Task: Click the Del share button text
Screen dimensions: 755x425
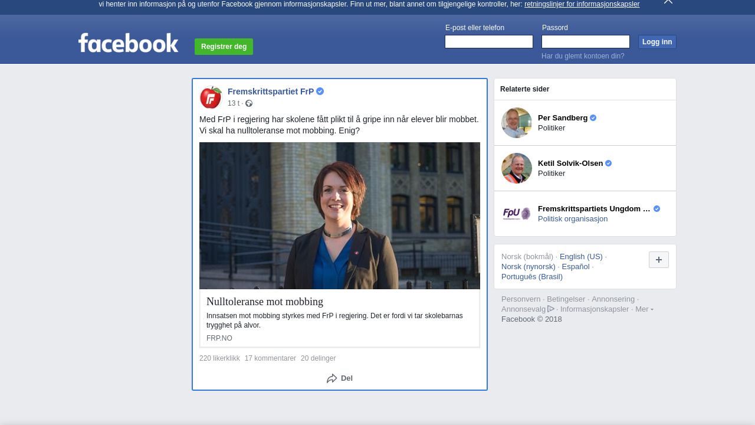Action: pos(347,378)
